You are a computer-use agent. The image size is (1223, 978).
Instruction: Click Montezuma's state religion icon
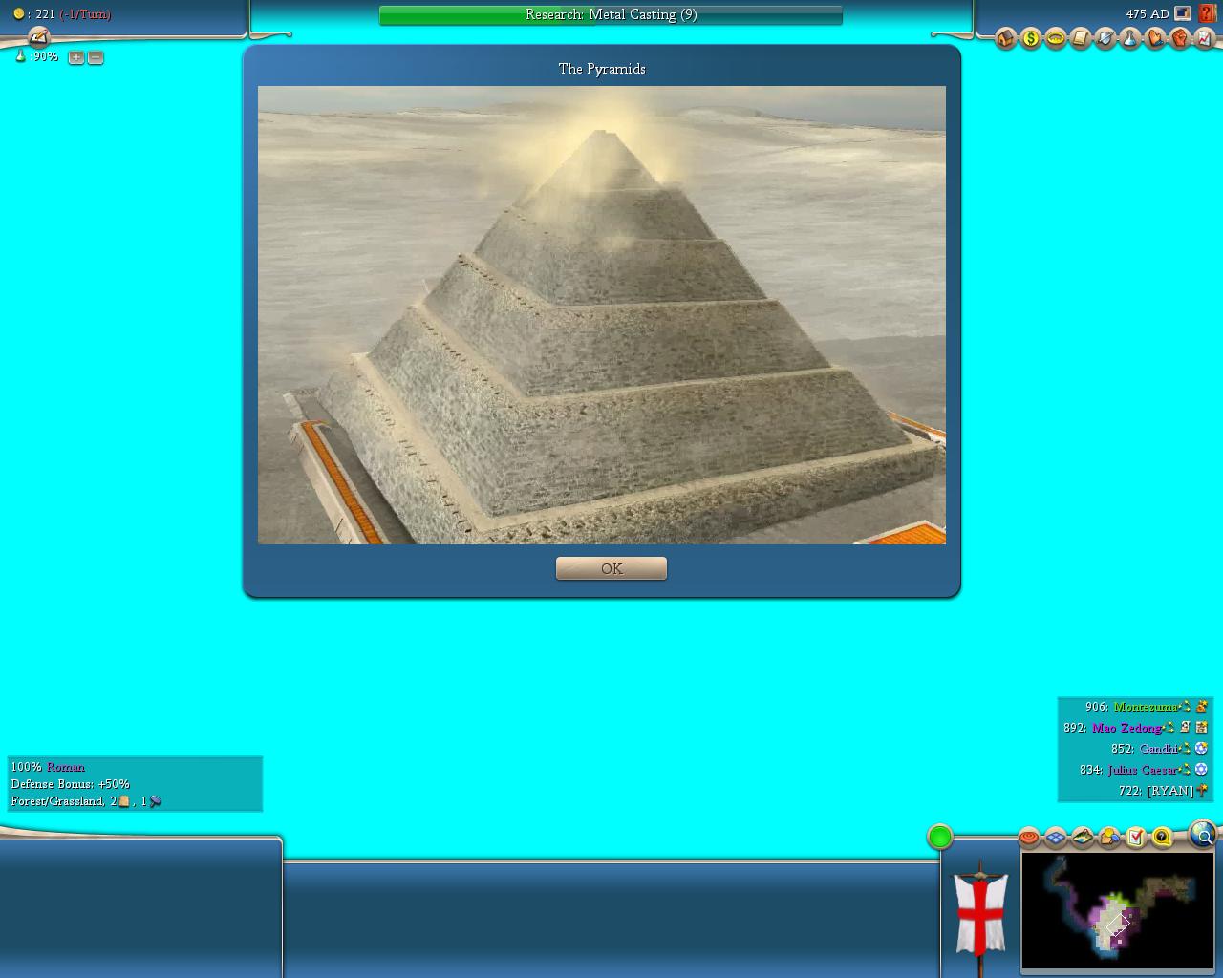(x=1201, y=707)
